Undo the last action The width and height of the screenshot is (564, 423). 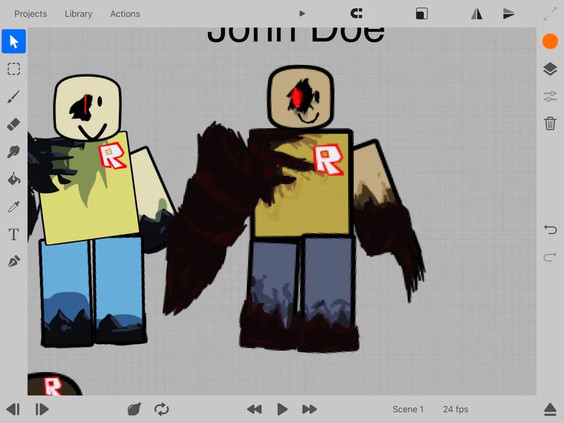point(550,229)
